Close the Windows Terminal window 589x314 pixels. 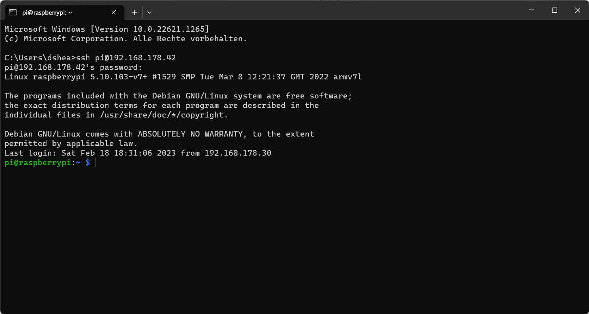(x=577, y=10)
